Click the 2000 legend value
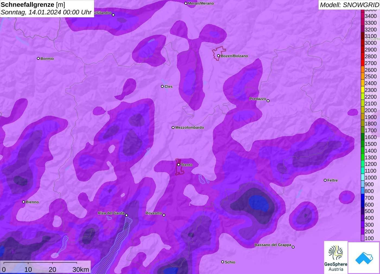Viewport: 380px width, 274px height. point(370,110)
